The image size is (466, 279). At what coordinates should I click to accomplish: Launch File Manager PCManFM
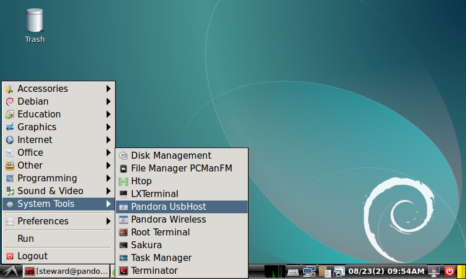coord(182,169)
